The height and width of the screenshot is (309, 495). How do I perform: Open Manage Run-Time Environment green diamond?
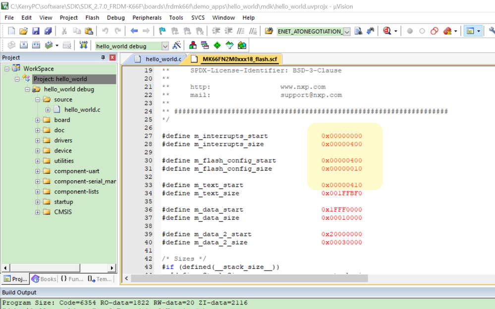(x=217, y=46)
